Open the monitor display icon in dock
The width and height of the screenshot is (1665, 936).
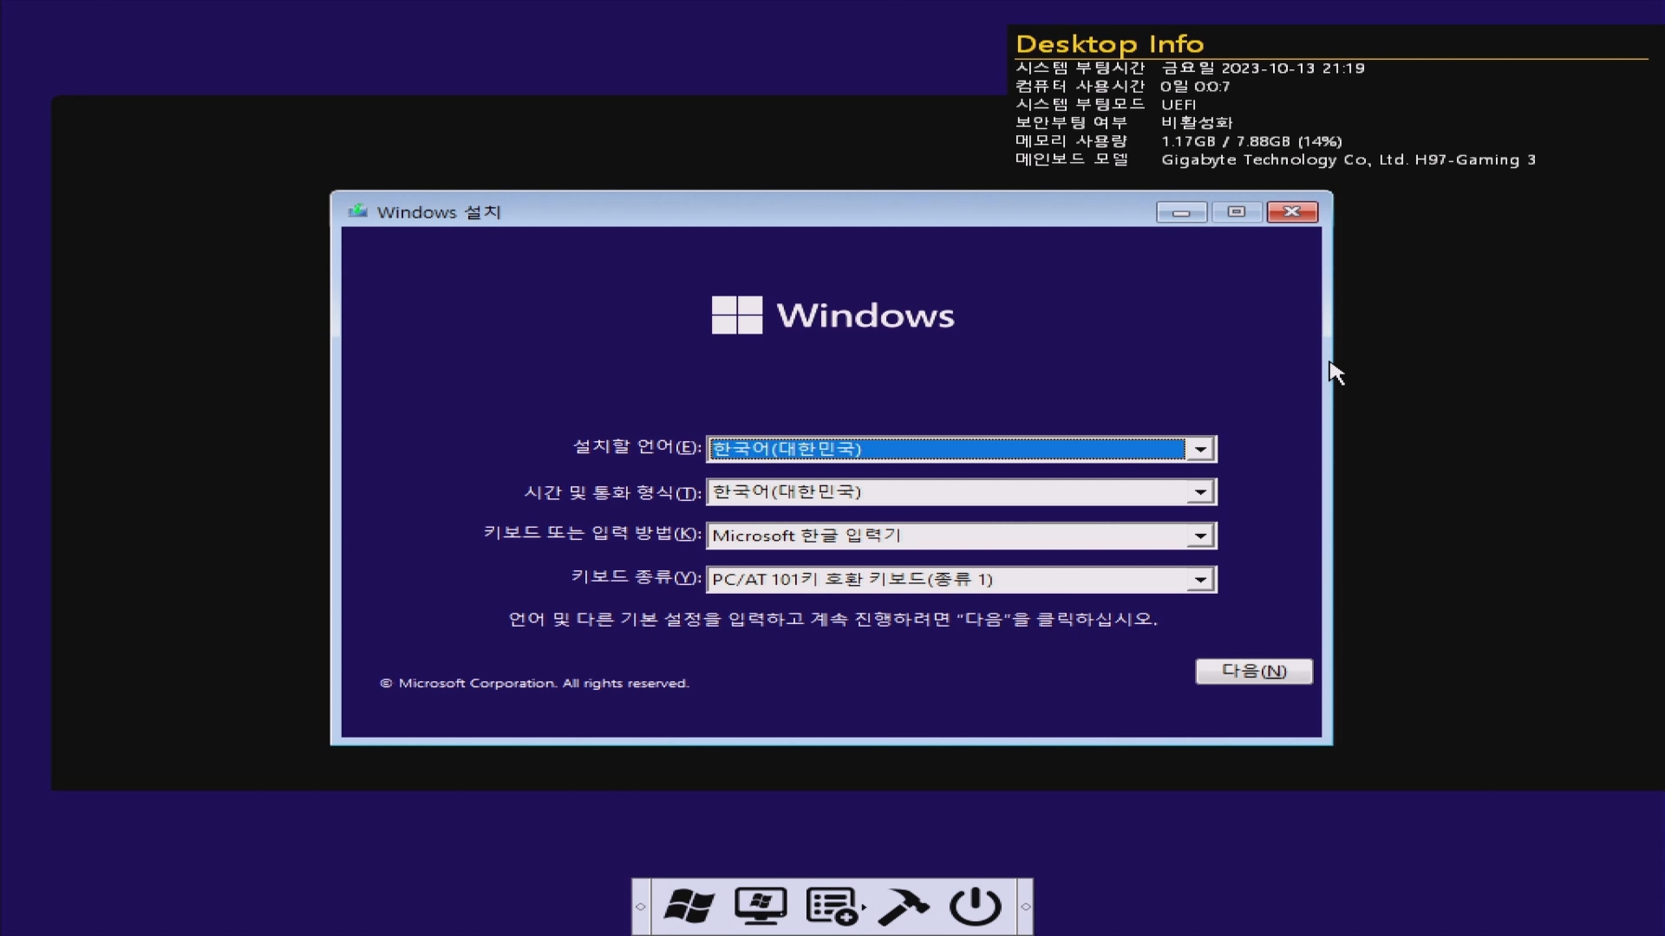click(x=761, y=907)
